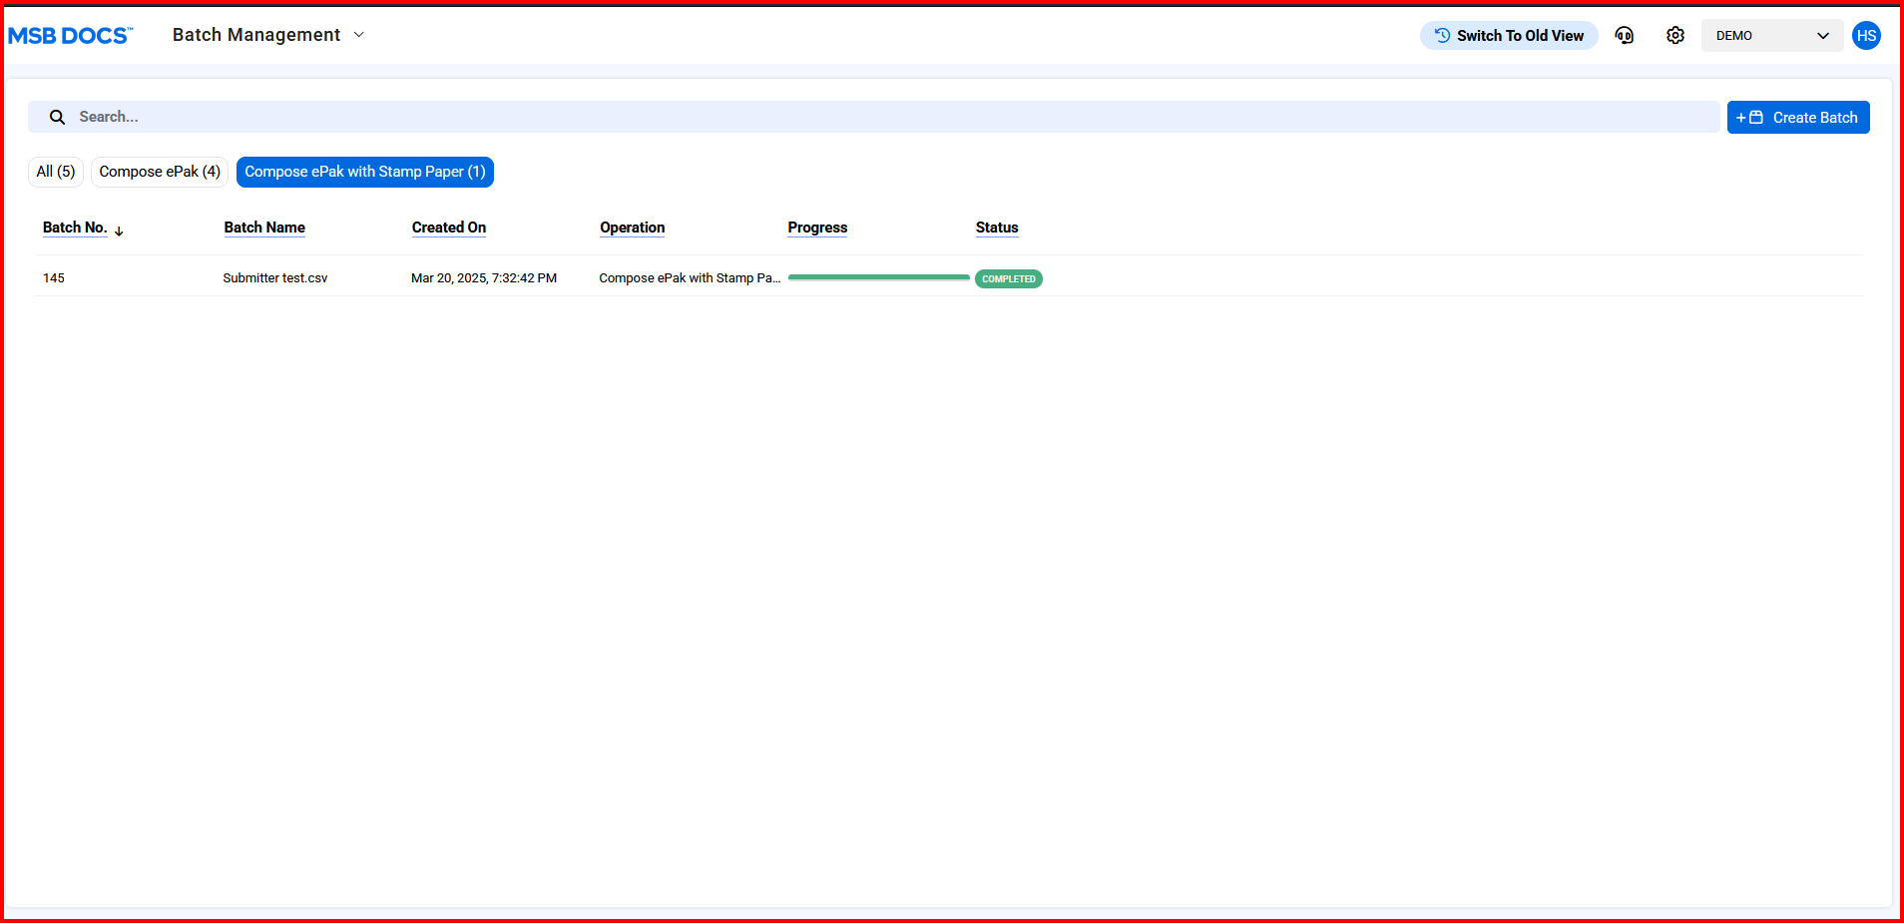Open the Submitter test.csv batch row

pyautogui.click(x=275, y=278)
